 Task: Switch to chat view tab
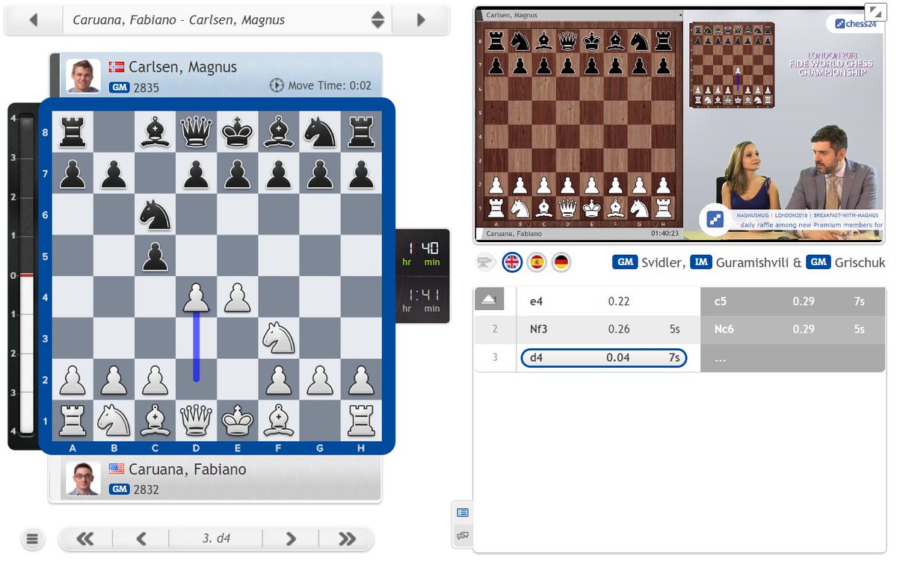[x=462, y=536]
